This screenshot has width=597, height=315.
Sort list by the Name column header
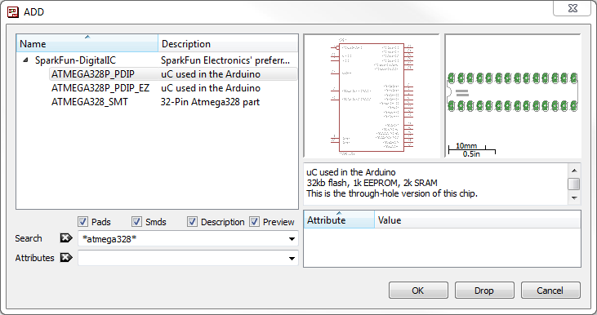tap(87, 43)
